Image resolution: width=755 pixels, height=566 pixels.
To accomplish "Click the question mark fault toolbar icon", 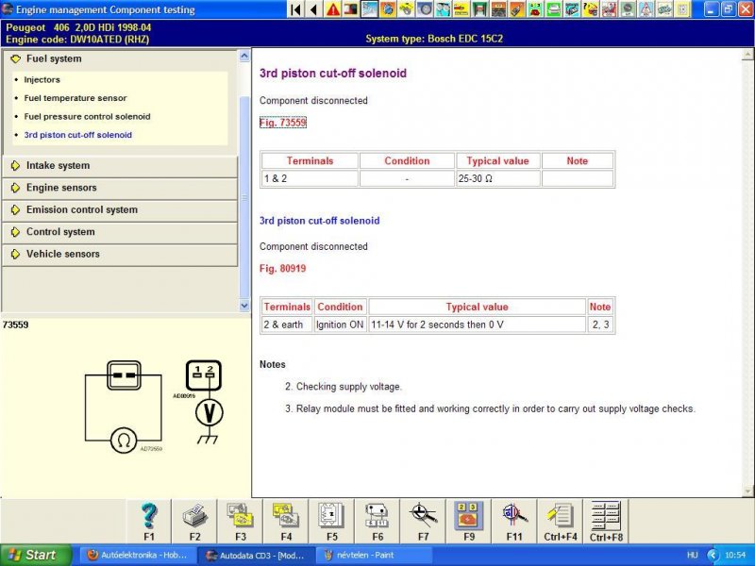I will tap(591, 9).
